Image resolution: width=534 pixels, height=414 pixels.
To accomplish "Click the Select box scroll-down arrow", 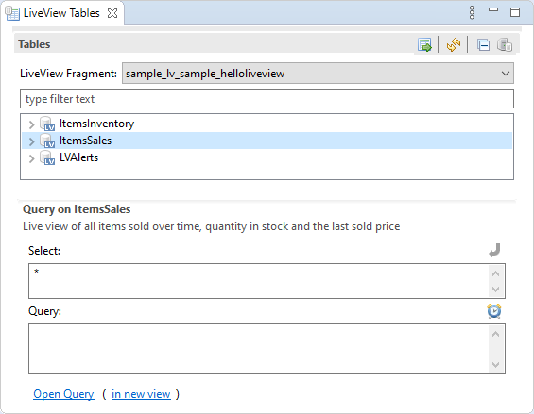I will 496,290.
